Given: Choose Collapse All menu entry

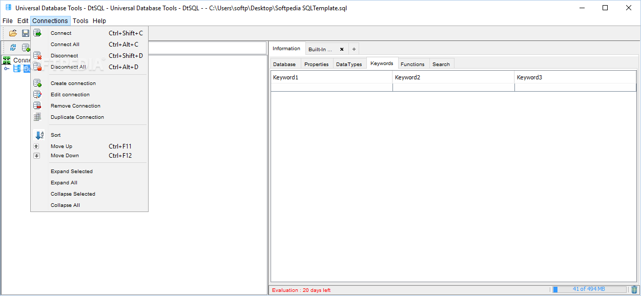Looking at the screenshot, I should click(x=89, y=205).
